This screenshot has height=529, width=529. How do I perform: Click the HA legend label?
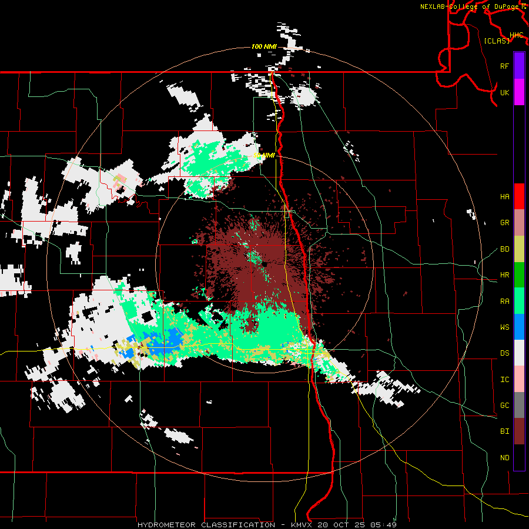click(x=504, y=196)
